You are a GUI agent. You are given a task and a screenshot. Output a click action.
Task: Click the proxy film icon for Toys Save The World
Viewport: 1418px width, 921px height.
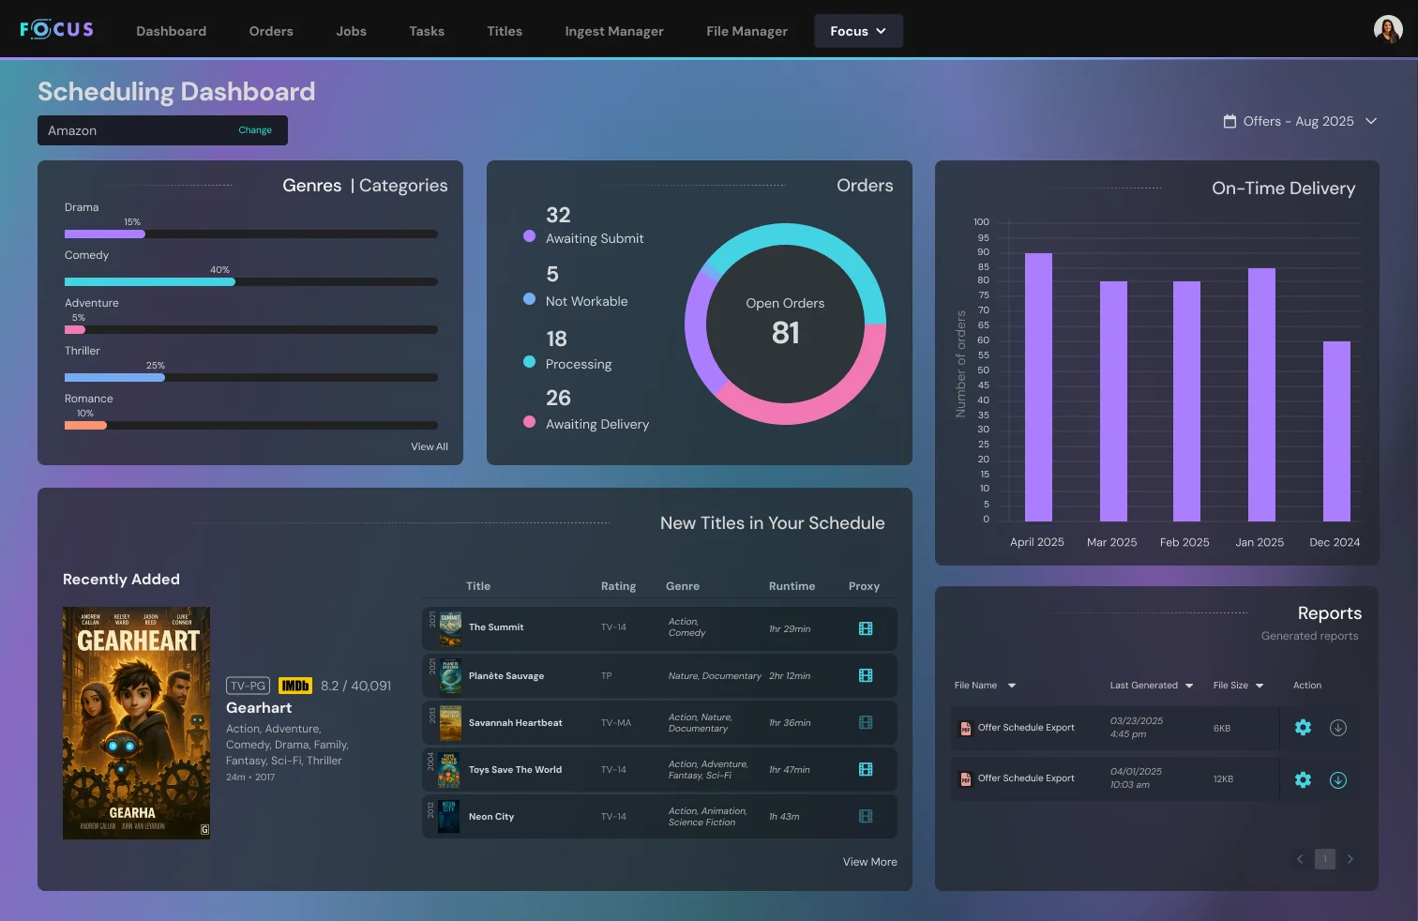pos(865,769)
